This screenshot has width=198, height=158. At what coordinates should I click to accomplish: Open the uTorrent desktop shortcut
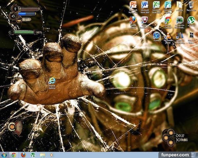point(191,20)
